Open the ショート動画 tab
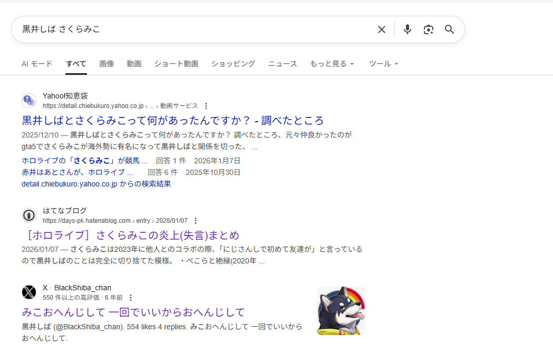Screen dimensions: 553x353 pos(176,64)
